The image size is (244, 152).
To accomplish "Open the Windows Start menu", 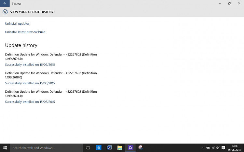I will coord(5,148).
